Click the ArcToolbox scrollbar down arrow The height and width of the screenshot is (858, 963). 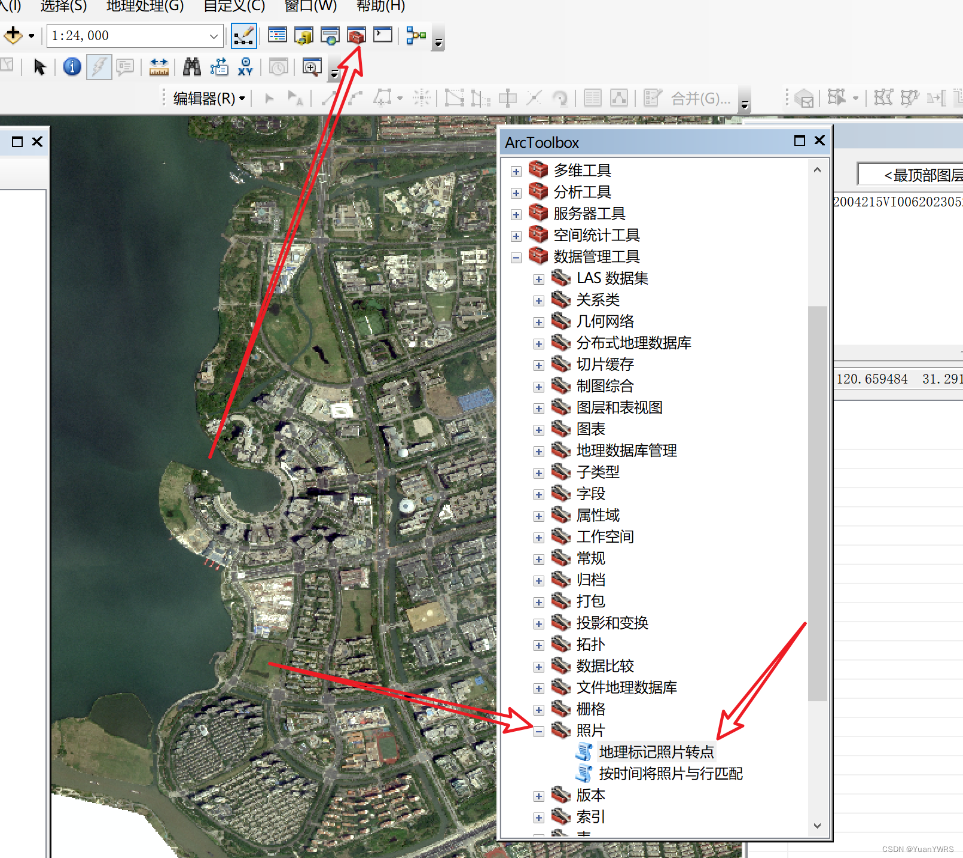817,826
